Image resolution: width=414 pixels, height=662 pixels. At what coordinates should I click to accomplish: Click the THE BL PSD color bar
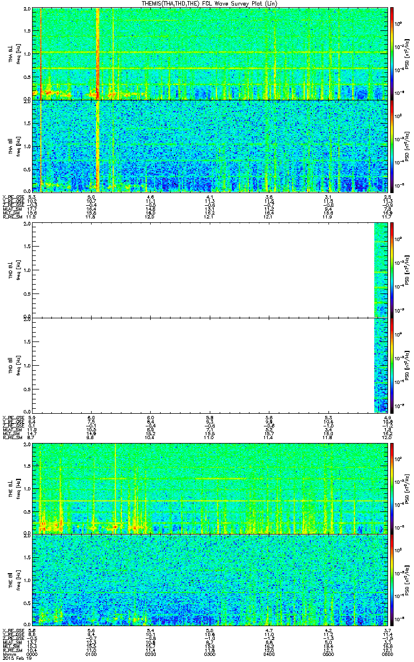click(392, 488)
